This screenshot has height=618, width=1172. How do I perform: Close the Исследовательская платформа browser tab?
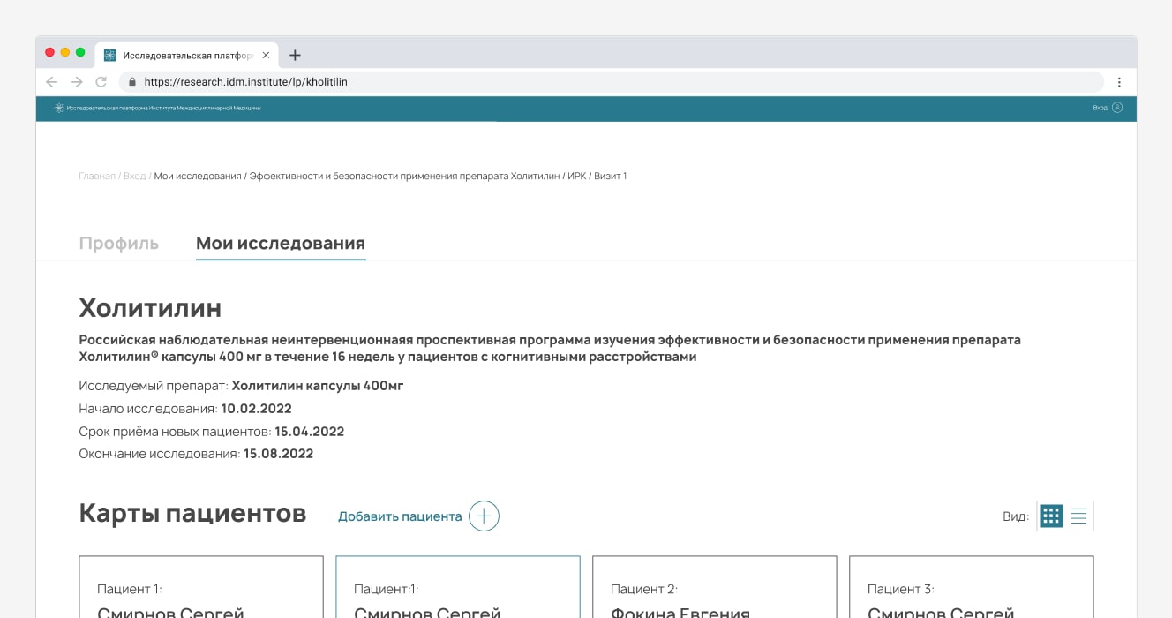pos(266,55)
